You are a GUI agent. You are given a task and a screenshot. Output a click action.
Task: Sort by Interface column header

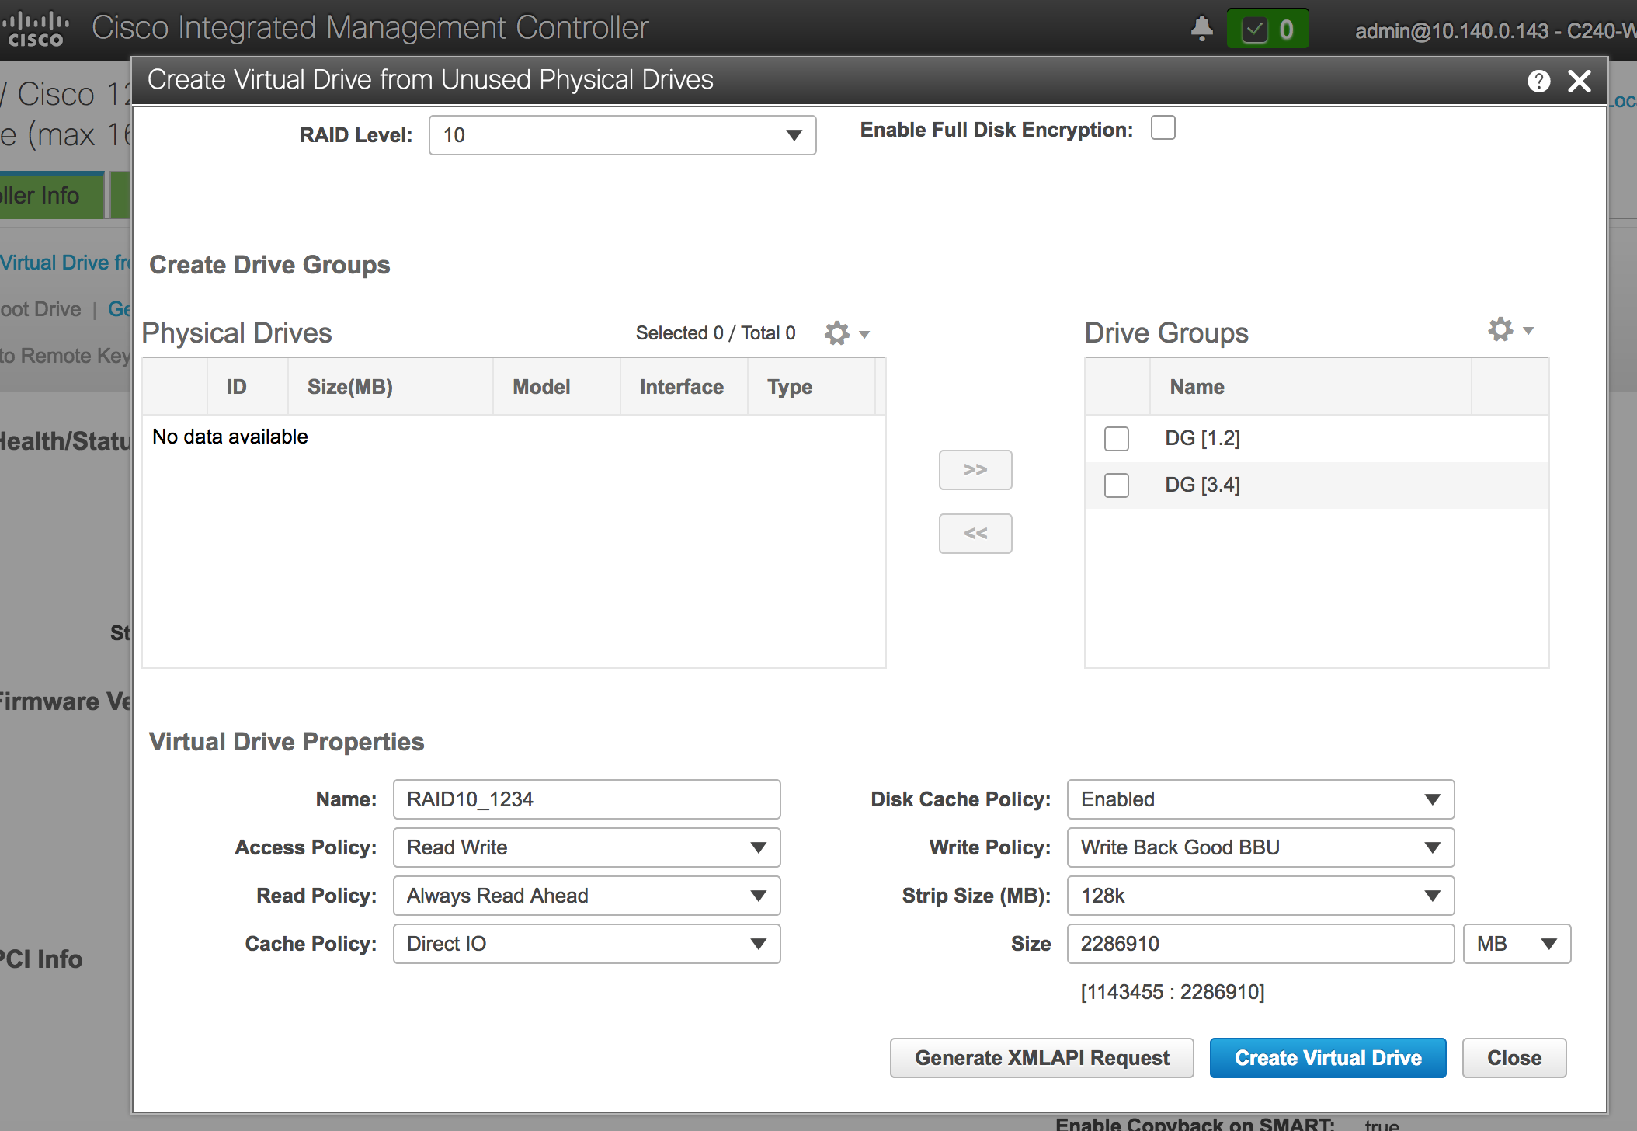pyautogui.click(x=683, y=387)
